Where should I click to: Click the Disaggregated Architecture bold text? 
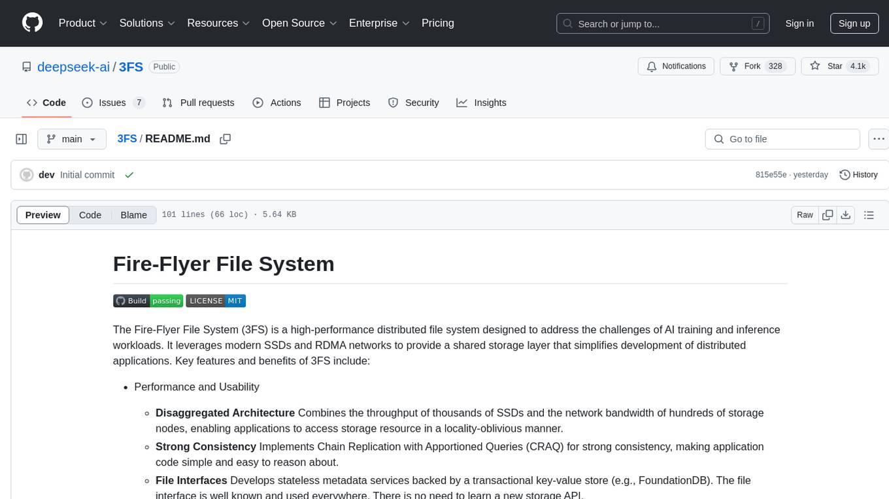[225, 413]
